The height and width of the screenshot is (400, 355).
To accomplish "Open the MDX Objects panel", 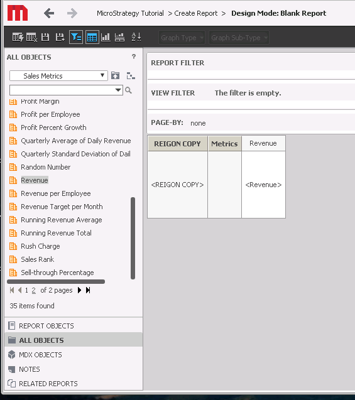I will [40, 355].
